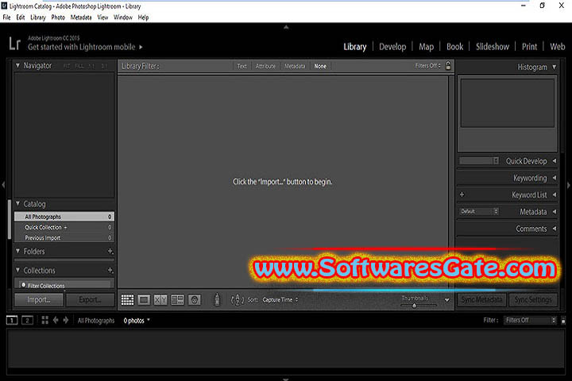Open second window display 2
Screen dimensions: 572x381
tap(27, 320)
